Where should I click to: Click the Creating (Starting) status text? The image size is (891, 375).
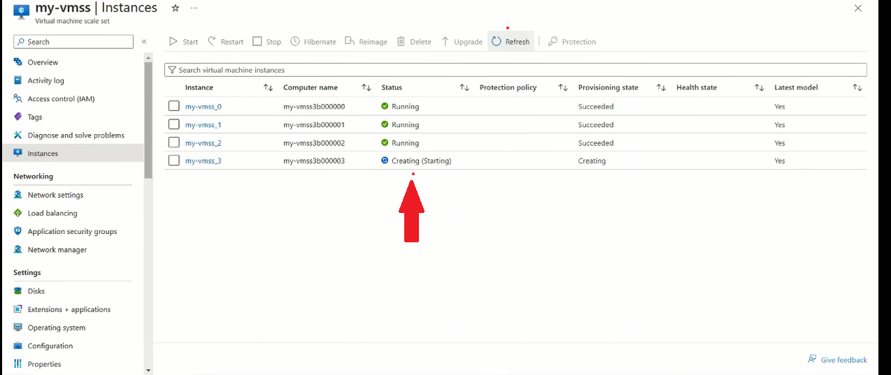pyautogui.click(x=421, y=161)
